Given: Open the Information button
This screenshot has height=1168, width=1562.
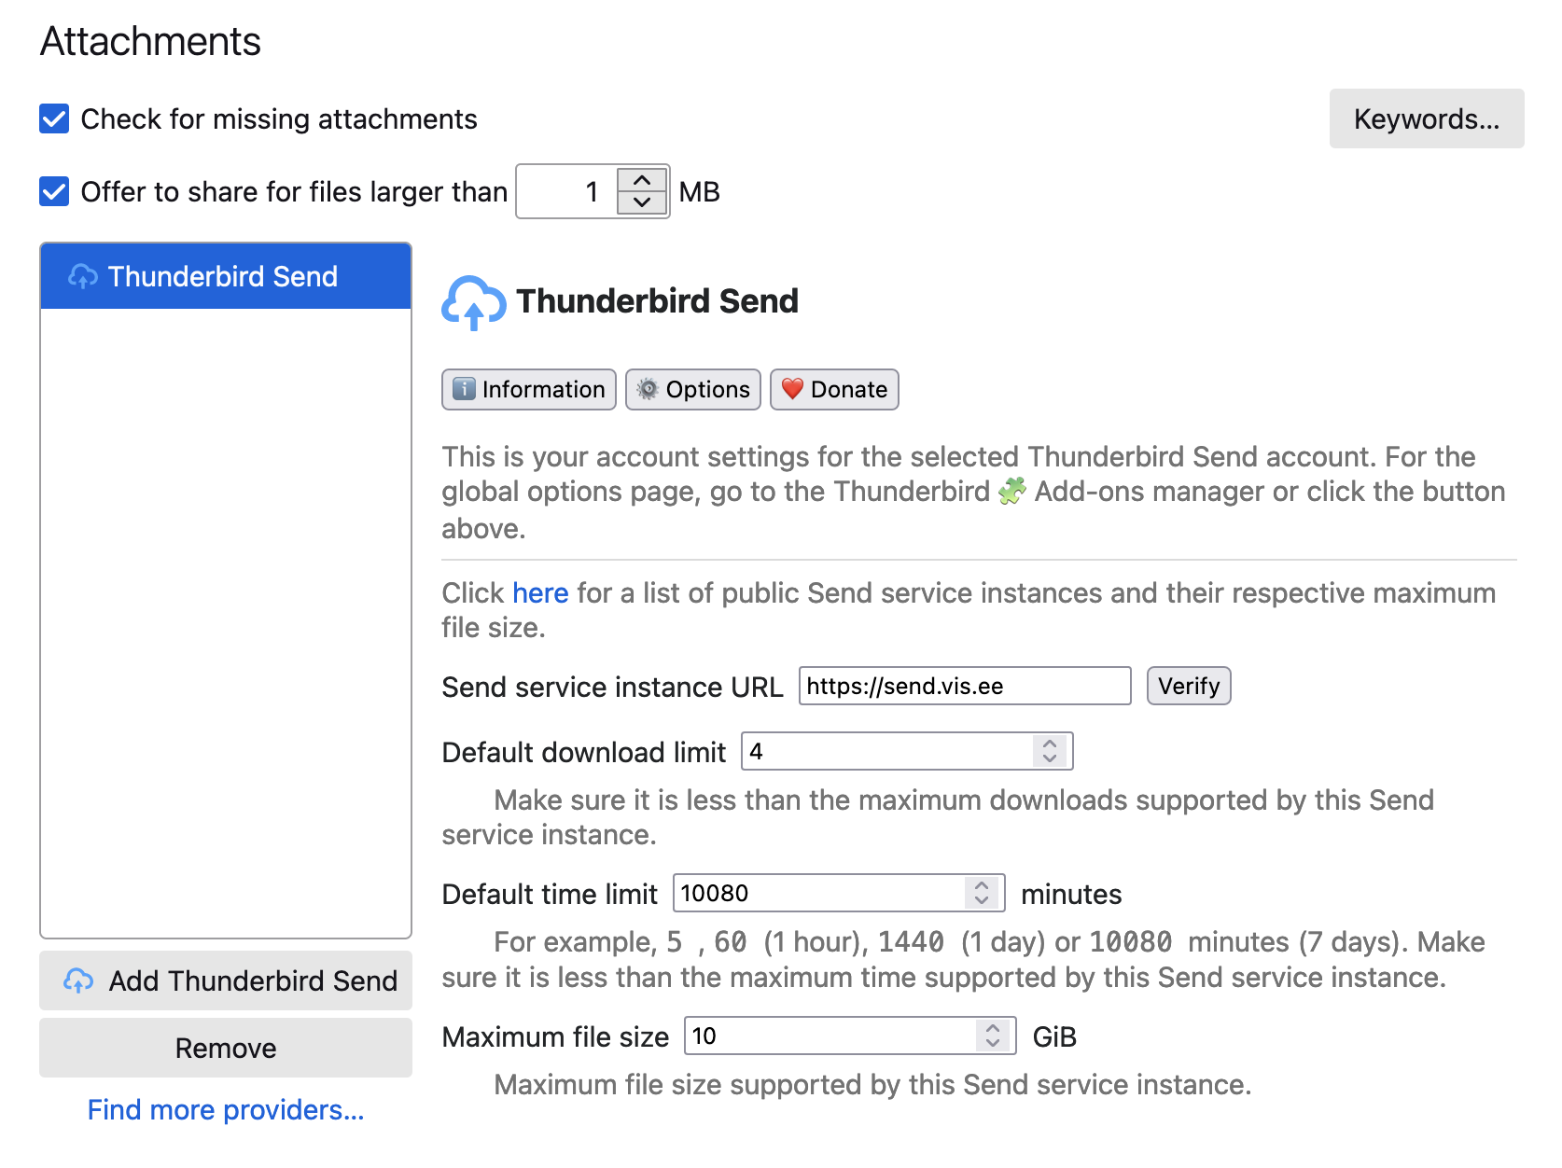Looking at the screenshot, I should 529,389.
